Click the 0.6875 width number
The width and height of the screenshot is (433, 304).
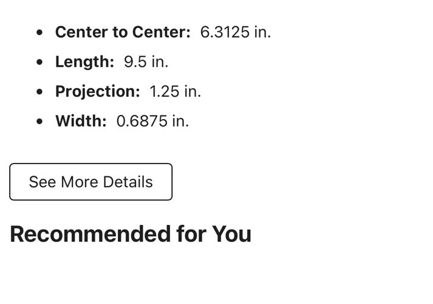(141, 121)
